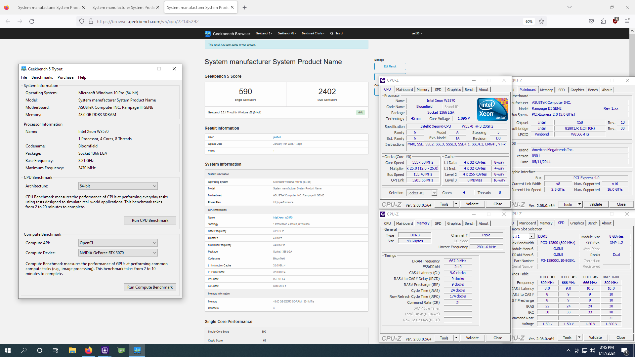635x357 pixels.
Task: Open the yee245 account dropdown
Action: pos(417,33)
